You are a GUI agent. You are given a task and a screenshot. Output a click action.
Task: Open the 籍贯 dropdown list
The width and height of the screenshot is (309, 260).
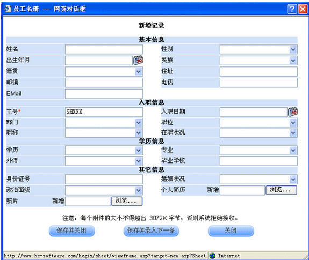pyautogui.click(x=139, y=71)
